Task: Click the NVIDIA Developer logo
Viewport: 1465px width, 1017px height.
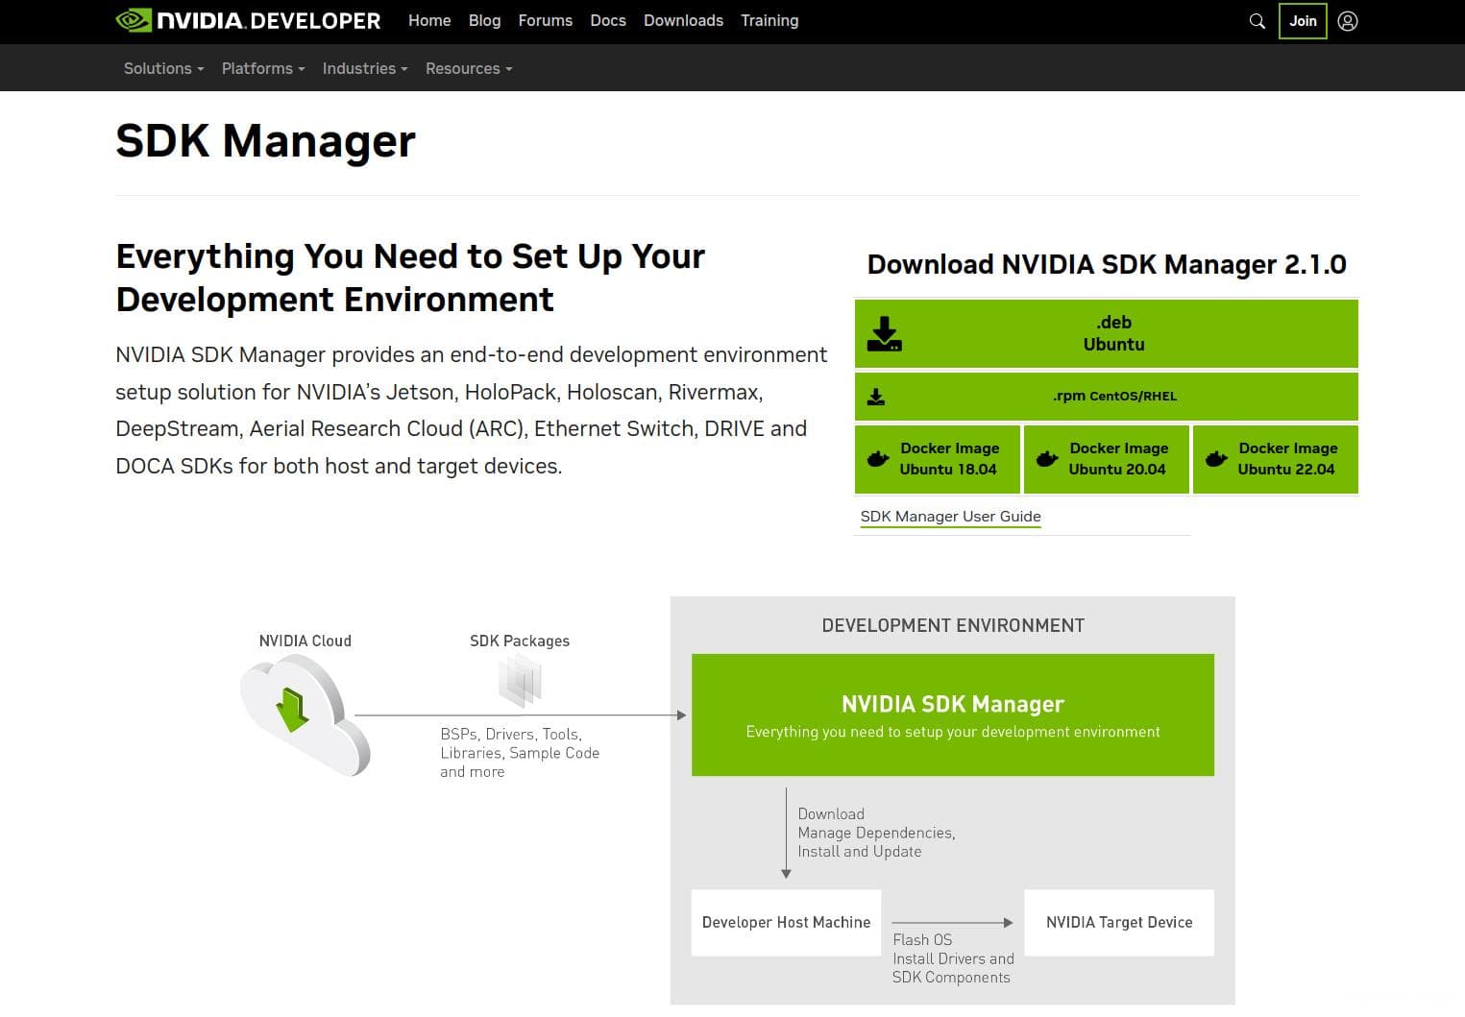Action: (248, 20)
